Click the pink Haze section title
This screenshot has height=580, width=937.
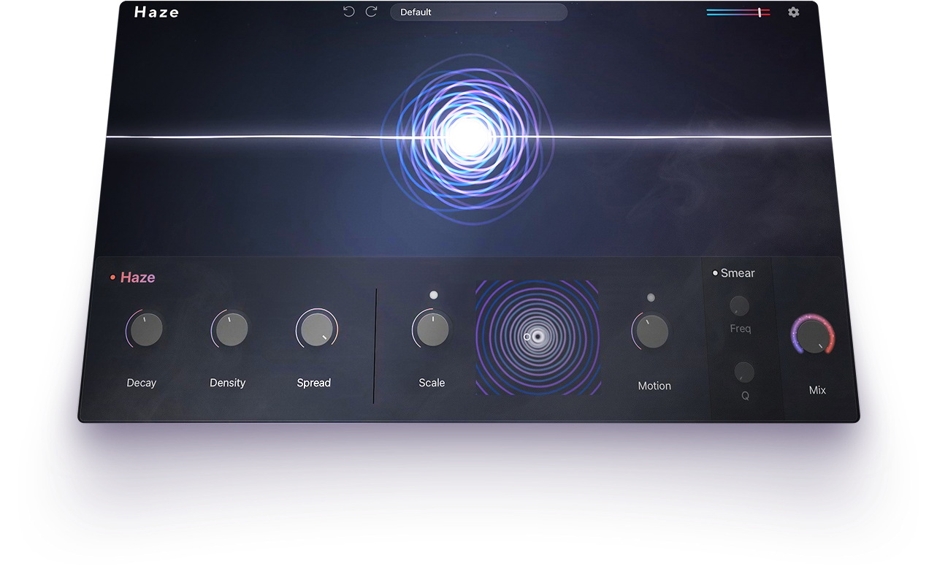click(138, 278)
